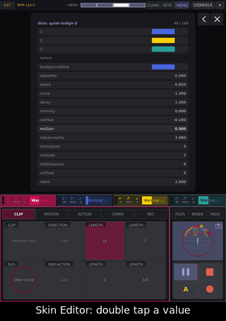Viewport: 226px width, 321px height.
Task: Switch to the CLEAN view
Action: [153, 5]
